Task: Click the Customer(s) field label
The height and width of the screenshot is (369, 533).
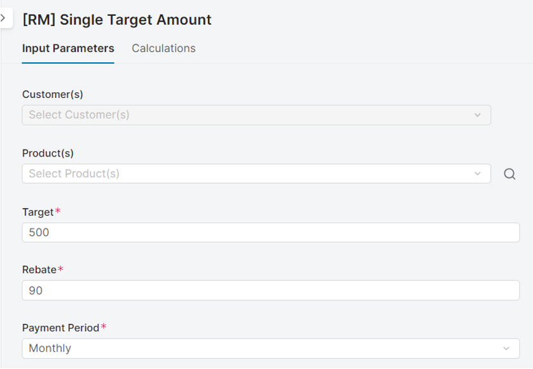Action: 53,94
